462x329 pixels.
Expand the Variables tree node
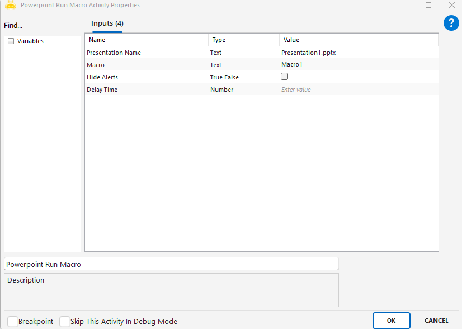click(11, 41)
